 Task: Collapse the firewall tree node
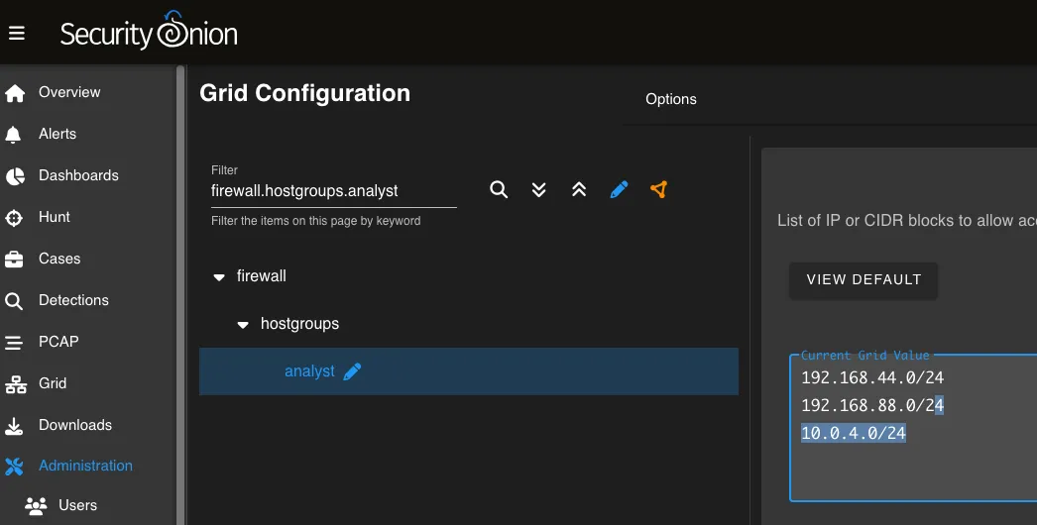tap(220, 277)
